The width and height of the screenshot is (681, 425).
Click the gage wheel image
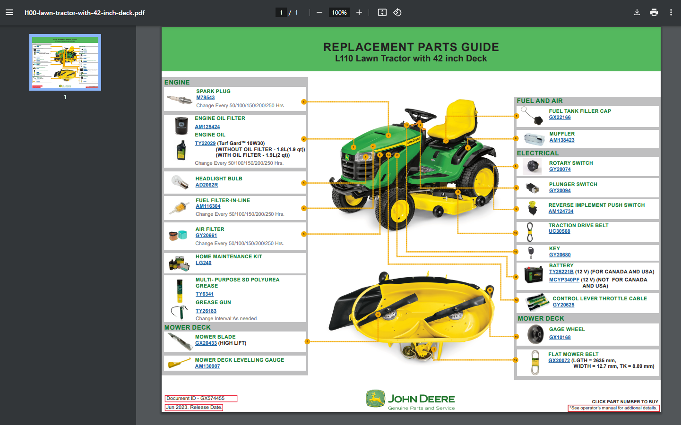click(x=535, y=335)
